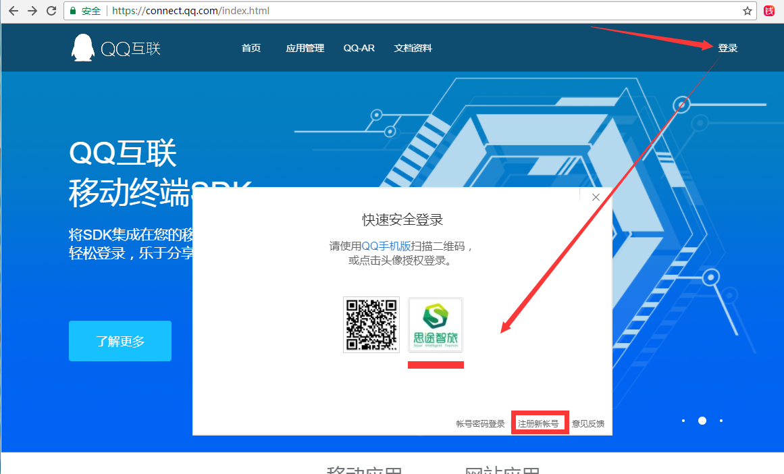Reload the page with refresh icon
Viewport: 784px width, 474px height.
click(51, 11)
